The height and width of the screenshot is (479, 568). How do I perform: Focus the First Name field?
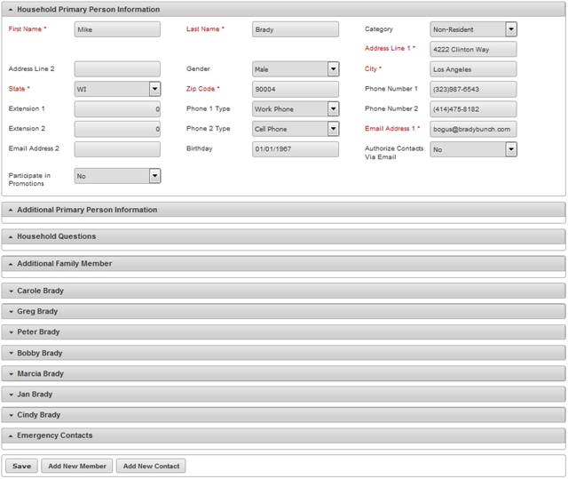[x=117, y=29]
